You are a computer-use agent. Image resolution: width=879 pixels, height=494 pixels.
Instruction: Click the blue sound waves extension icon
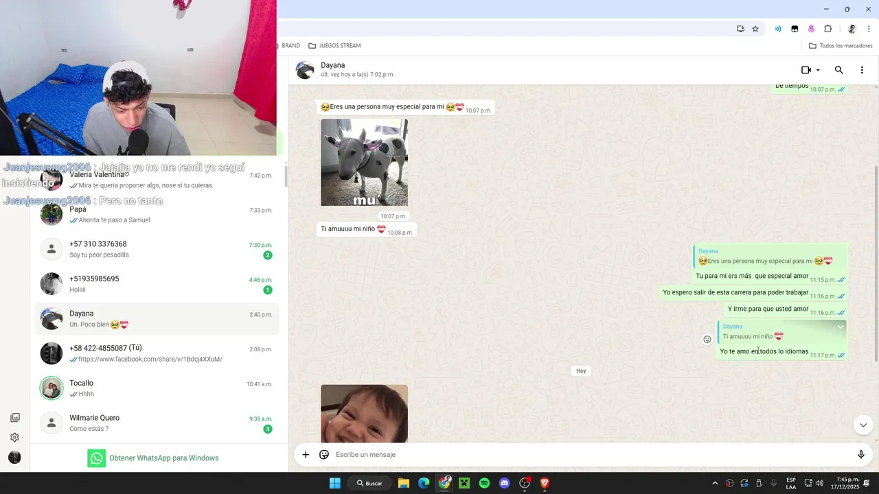pos(778,29)
